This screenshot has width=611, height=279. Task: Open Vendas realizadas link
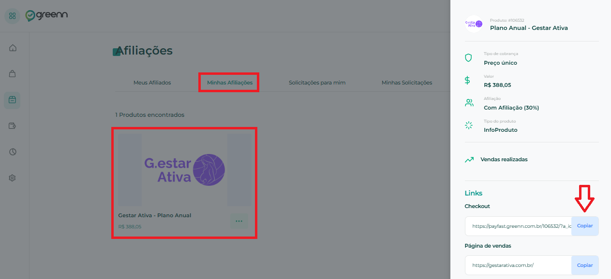click(504, 159)
